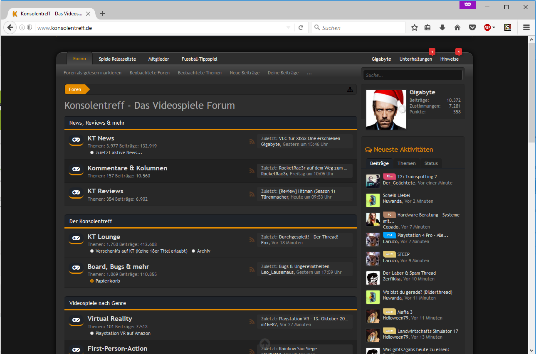Open Beobachtete Foren link
536x354 pixels.
click(x=150, y=73)
